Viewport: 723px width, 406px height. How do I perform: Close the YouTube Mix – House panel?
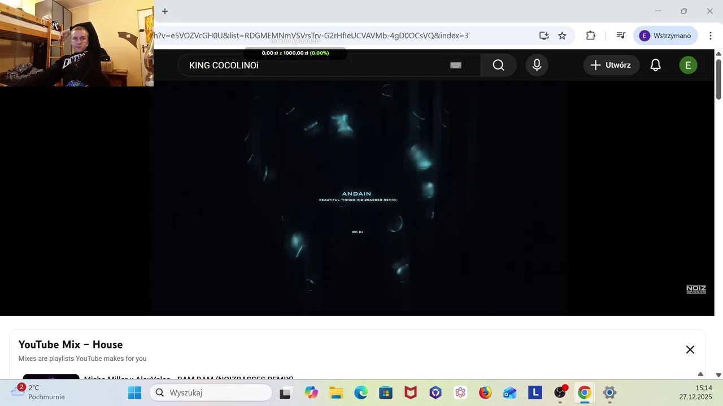[x=690, y=350]
